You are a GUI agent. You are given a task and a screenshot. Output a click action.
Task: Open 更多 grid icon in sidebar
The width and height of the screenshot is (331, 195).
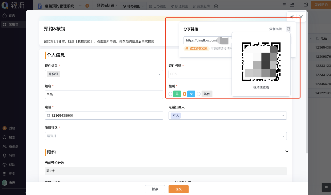coord(5,174)
